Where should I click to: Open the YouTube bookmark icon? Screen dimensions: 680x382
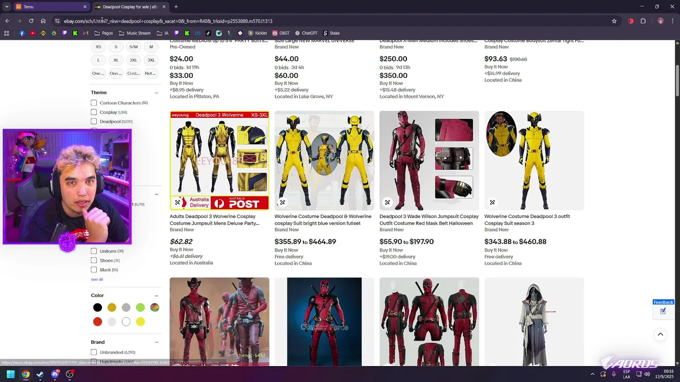point(32,33)
